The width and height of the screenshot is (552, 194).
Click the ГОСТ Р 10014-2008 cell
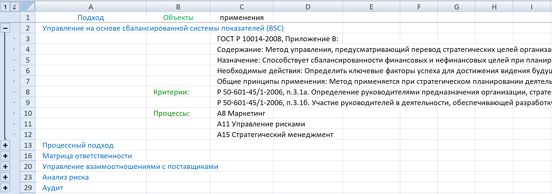click(x=242, y=39)
